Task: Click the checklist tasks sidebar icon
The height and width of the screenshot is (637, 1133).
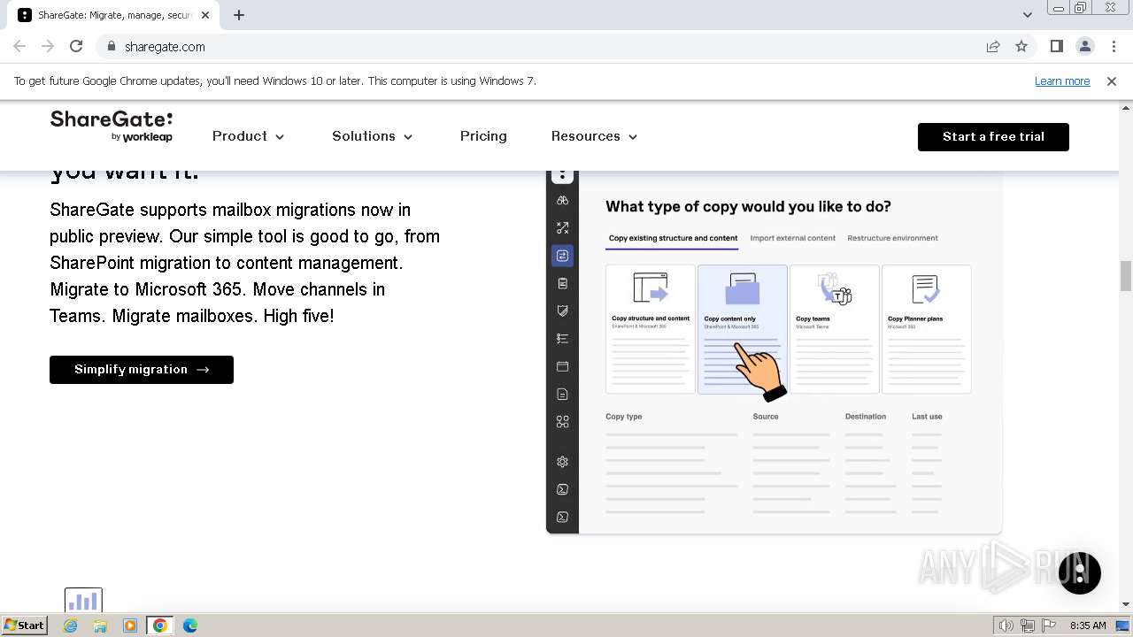Action: (x=562, y=339)
